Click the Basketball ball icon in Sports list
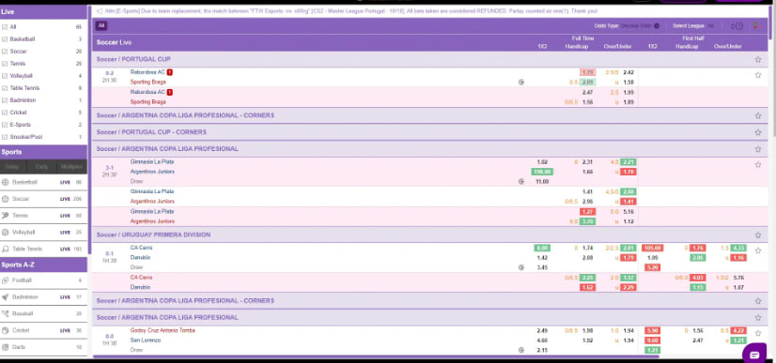This screenshot has height=363, width=776. tap(6, 182)
